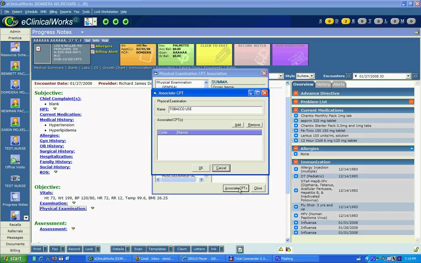Click blue arrow on Allergies header
The image size is (421, 263).
coord(411,148)
